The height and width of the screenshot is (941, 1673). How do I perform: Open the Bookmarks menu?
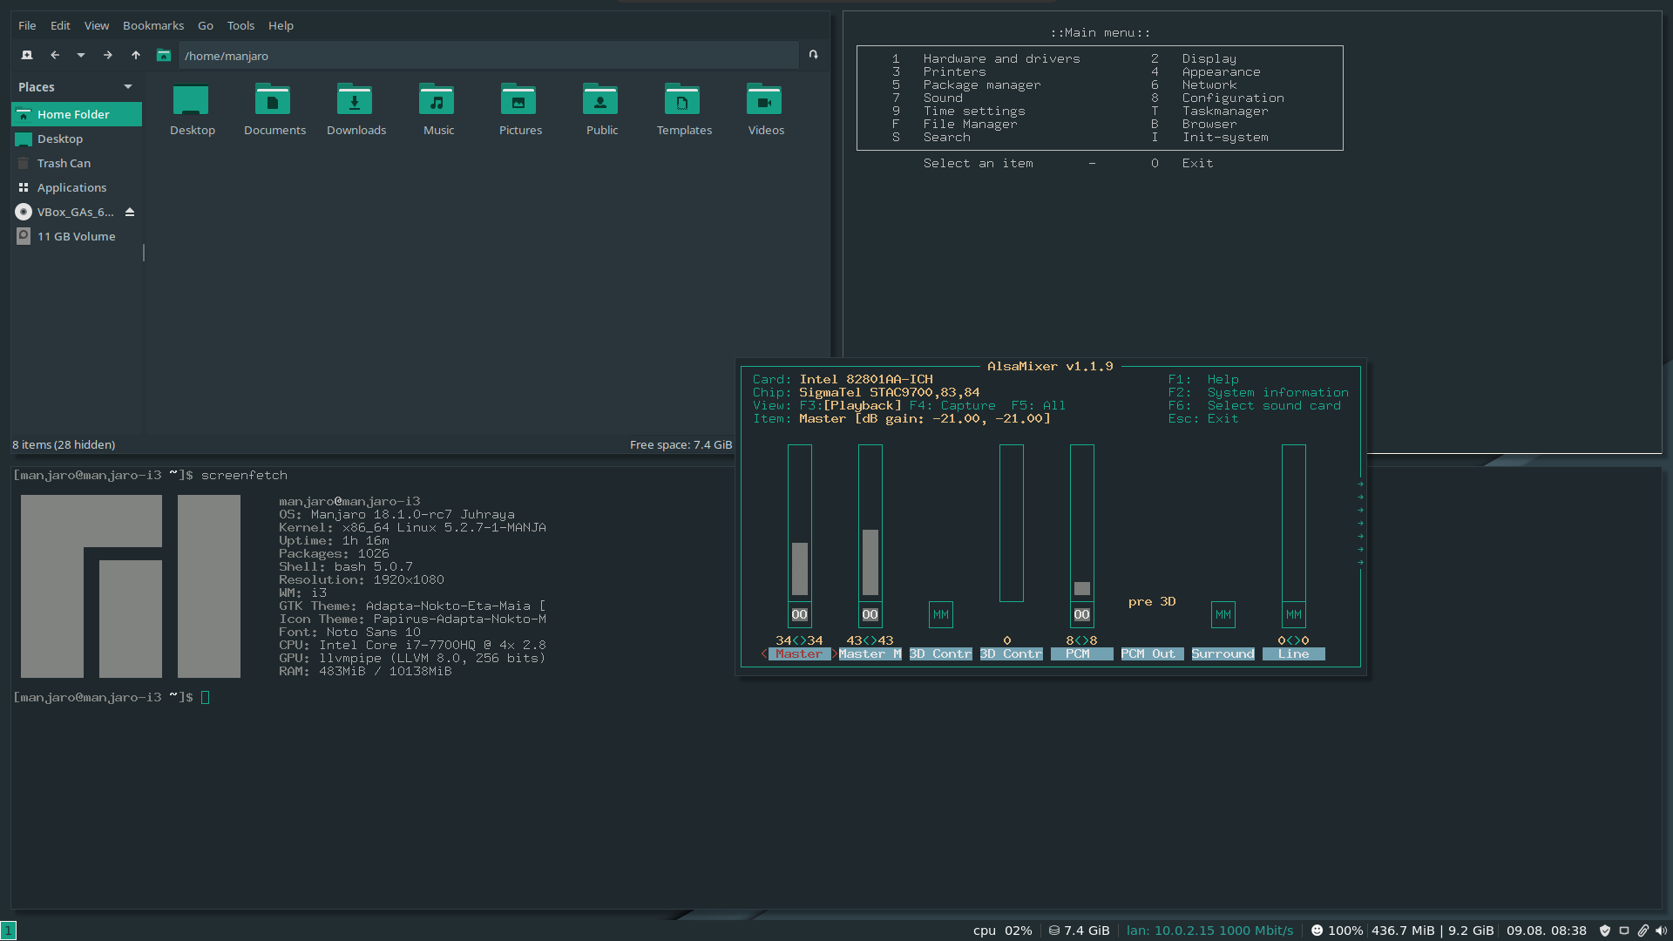[x=153, y=25]
